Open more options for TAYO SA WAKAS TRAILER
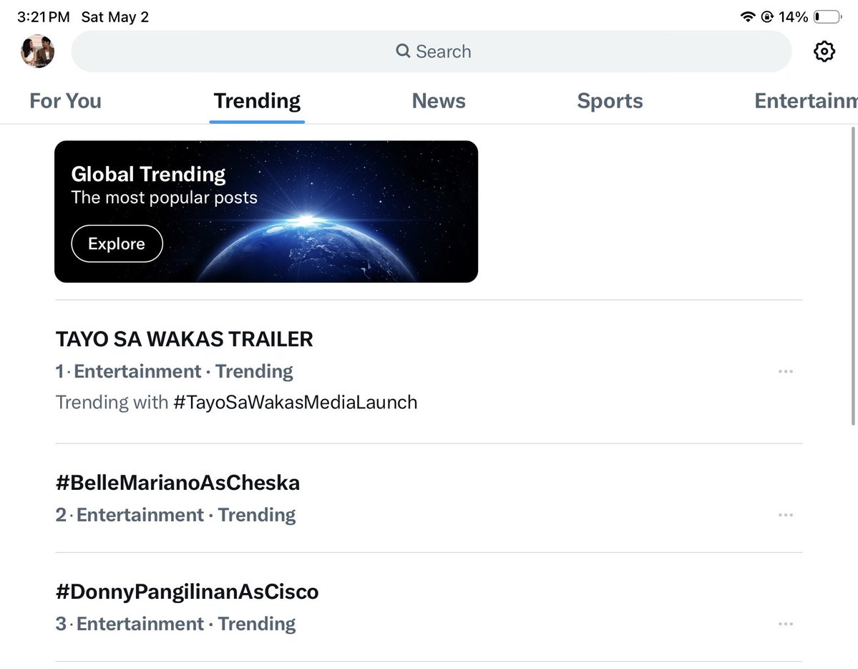Viewport: 858px width, 669px height. [786, 372]
